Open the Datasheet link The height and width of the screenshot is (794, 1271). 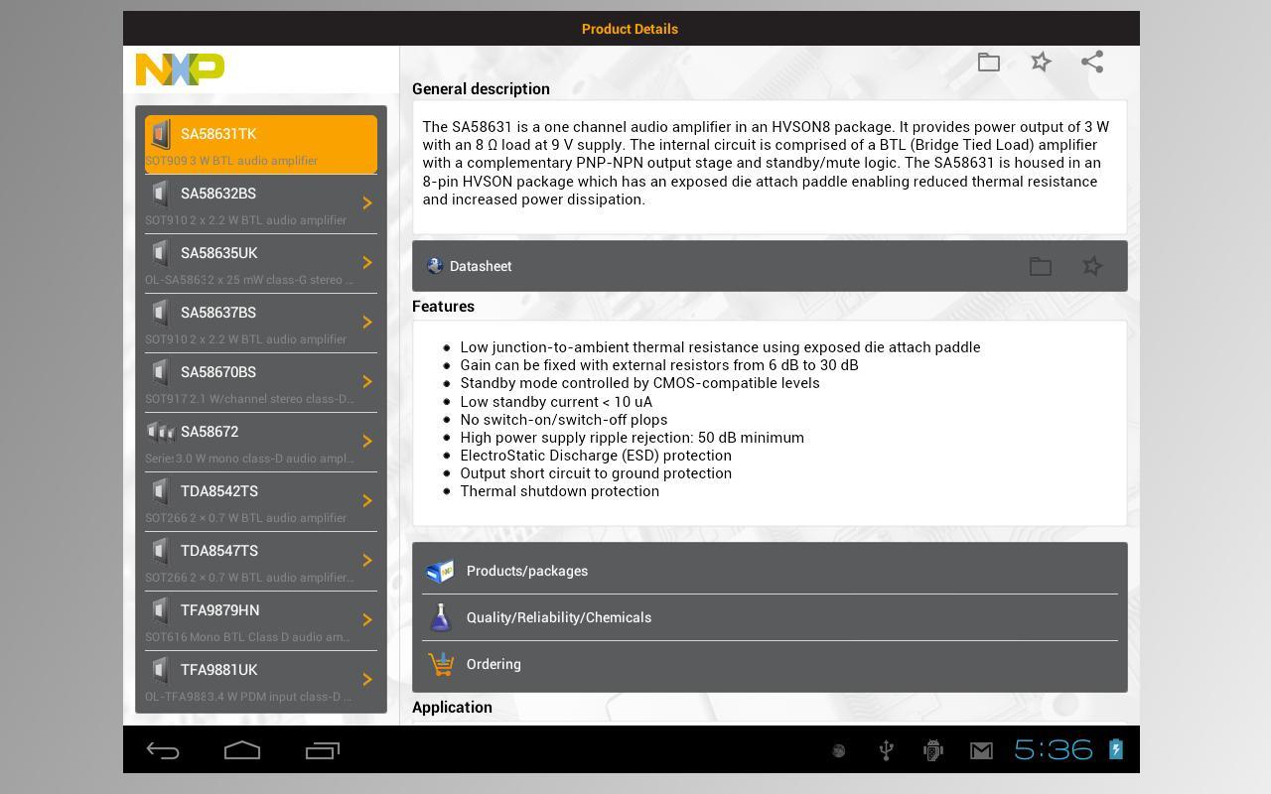click(x=770, y=266)
